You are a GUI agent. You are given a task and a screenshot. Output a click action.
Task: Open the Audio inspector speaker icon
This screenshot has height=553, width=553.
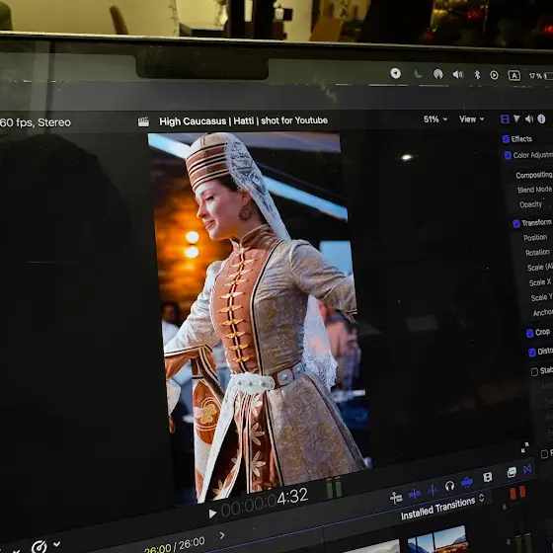529,118
